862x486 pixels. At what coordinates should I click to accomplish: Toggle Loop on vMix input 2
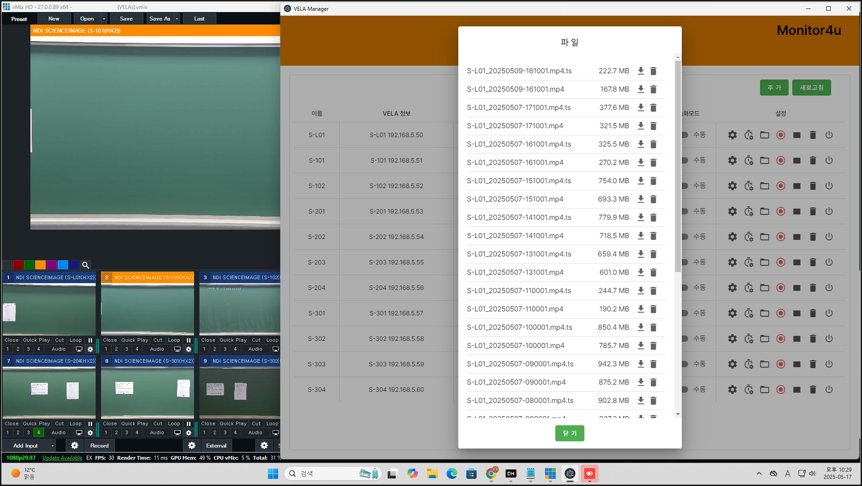(x=174, y=340)
